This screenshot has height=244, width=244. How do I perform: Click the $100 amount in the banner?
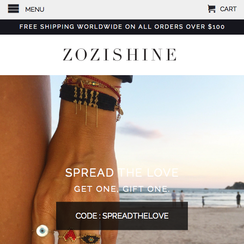(216, 27)
